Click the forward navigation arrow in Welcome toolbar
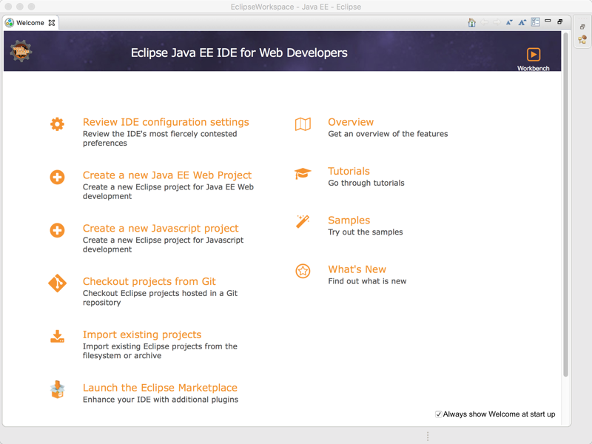Screen dimensions: 592x444 497,22
